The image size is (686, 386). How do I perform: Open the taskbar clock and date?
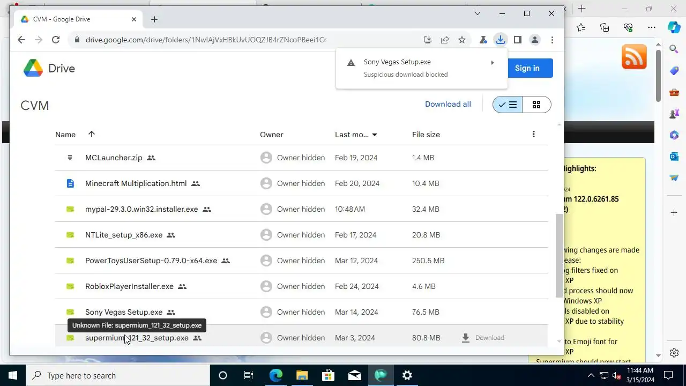tap(640, 375)
